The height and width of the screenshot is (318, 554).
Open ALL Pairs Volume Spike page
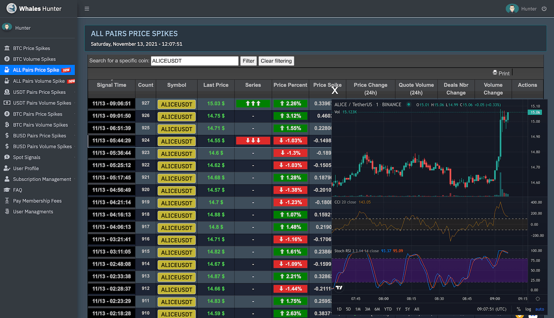39,81
